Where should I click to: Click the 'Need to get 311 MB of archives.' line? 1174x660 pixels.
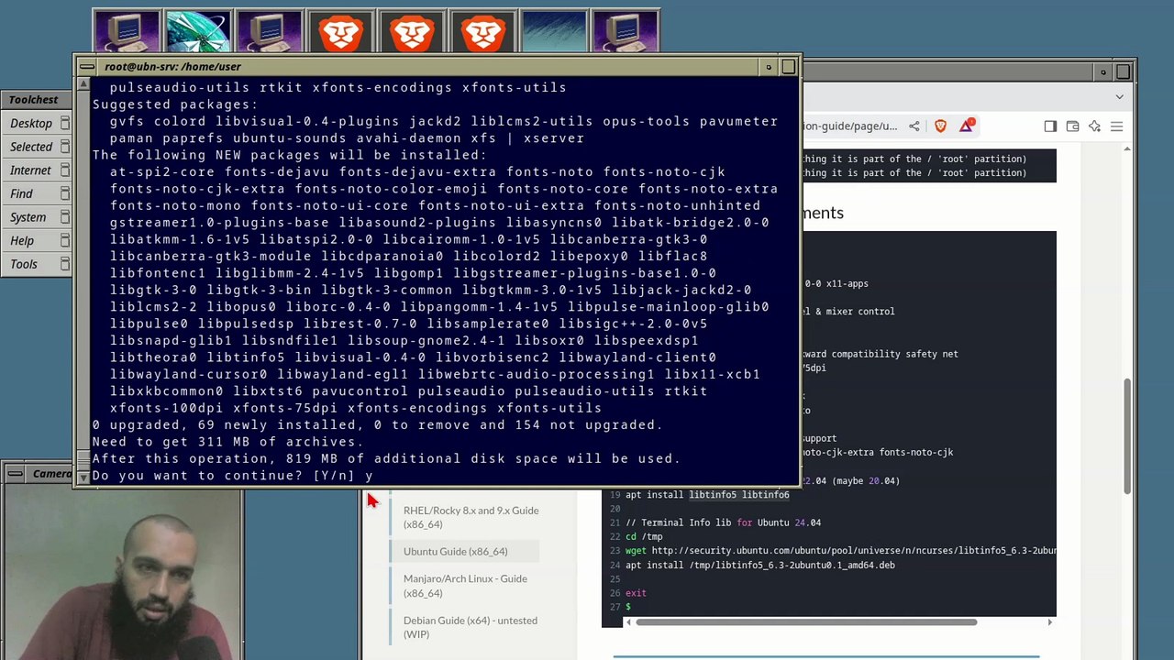tap(227, 441)
